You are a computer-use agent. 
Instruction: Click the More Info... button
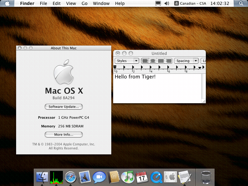coord(64,135)
